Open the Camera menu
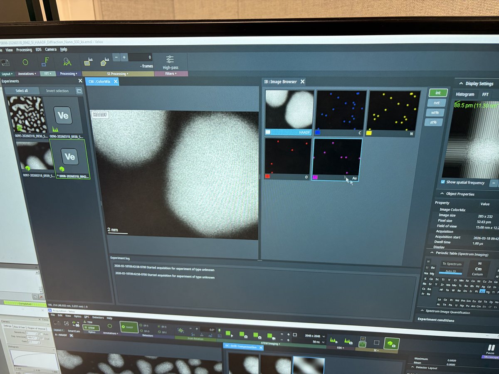499x374 pixels. point(51,49)
